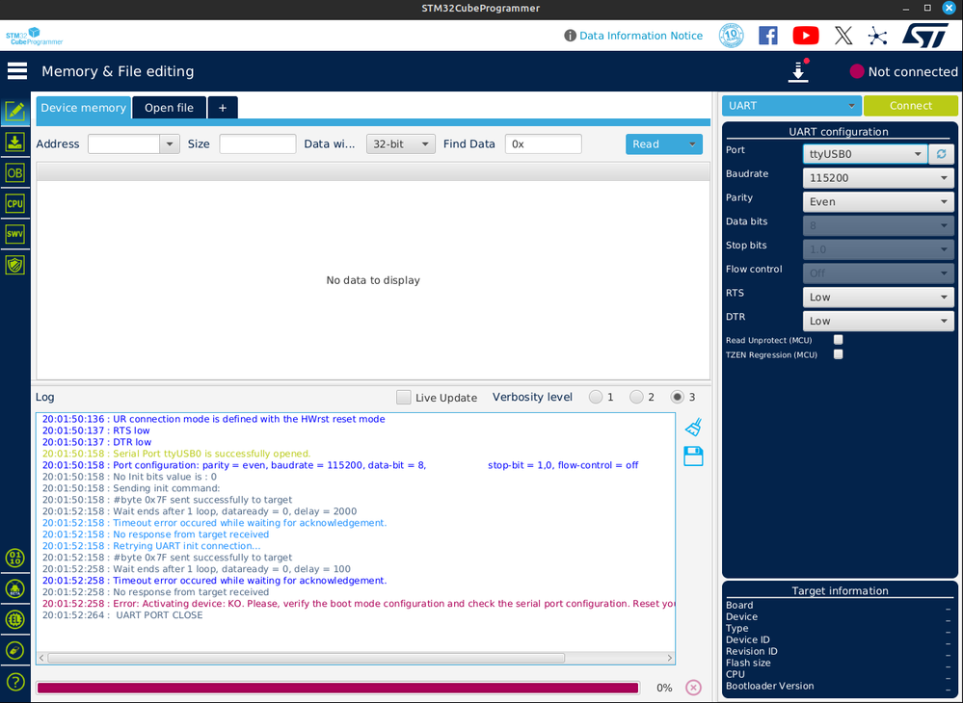Add a new tab with plus
The width and height of the screenshot is (963, 703).
pyautogui.click(x=223, y=107)
